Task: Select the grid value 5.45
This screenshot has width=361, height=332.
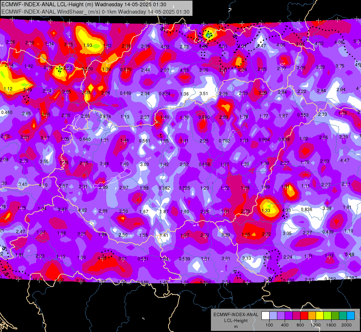Action: pos(267,258)
